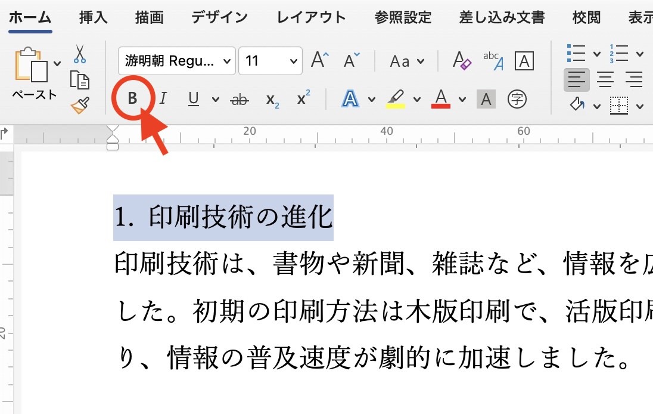The width and height of the screenshot is (653, 414).
Task: Toggle character shading gray A
Action: click(486, 99)
